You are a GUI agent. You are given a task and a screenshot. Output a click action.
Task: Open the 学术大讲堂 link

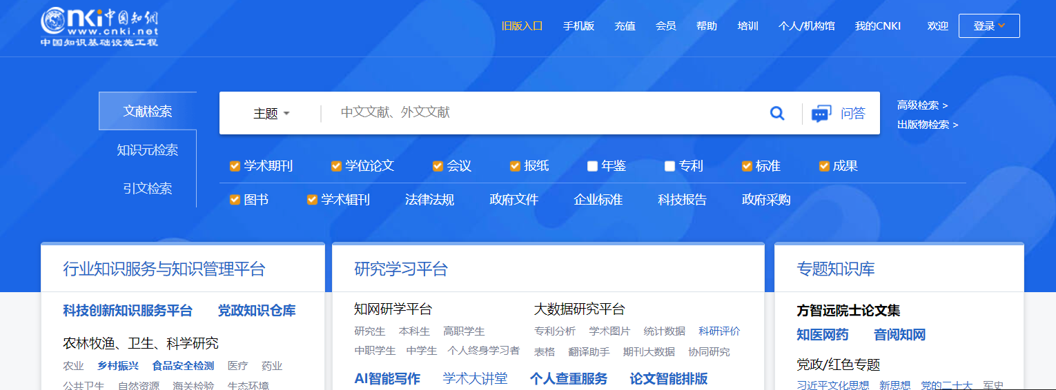pyautogui.click(x=475, y=379)
